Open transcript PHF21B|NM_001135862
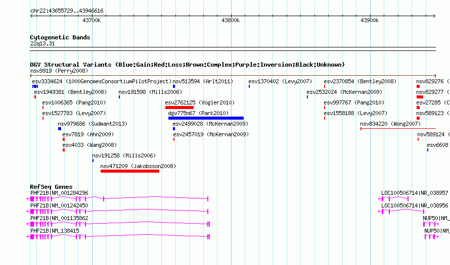 pos(59,218)
